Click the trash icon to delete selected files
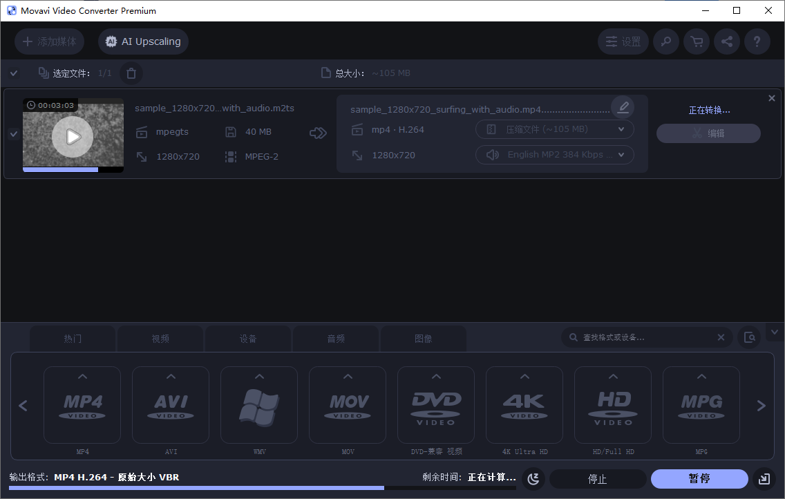The width and height of the screenshot is (785, 499). pyautogui.click(x=131, y=73)
